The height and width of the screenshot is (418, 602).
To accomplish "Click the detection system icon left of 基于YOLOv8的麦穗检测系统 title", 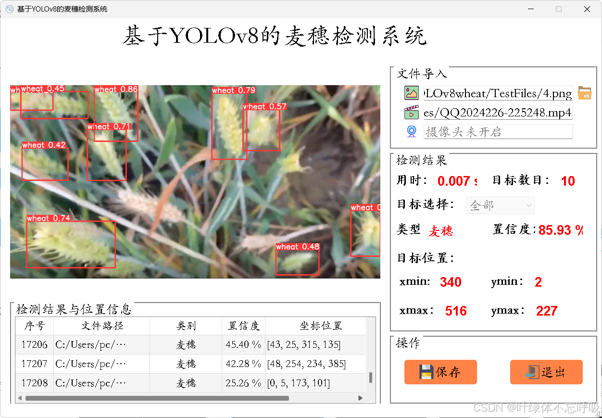I will 9,9.
